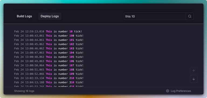Screen dimensions: 207x98
Task: Click the log line 'number 109 tick!'
Action: pyautogui.click(x=49, y=74)
